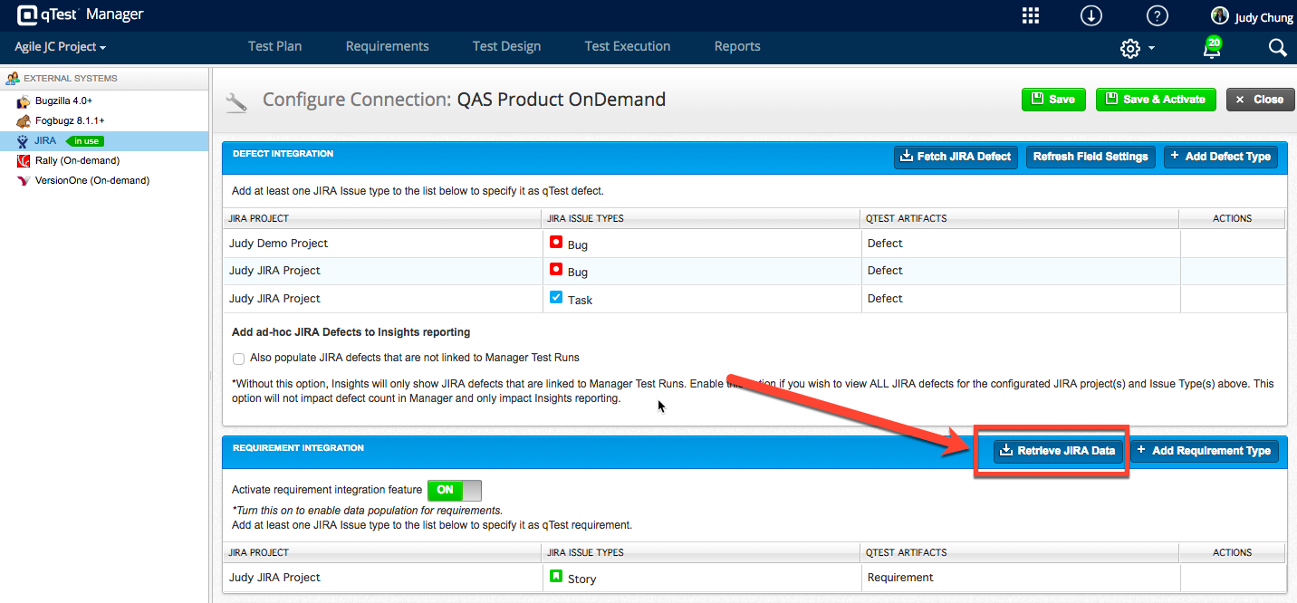Screen dimensions: 1297x603
Task: Open notifications bell with 20 badge
Action: (x=1212, y=48)
